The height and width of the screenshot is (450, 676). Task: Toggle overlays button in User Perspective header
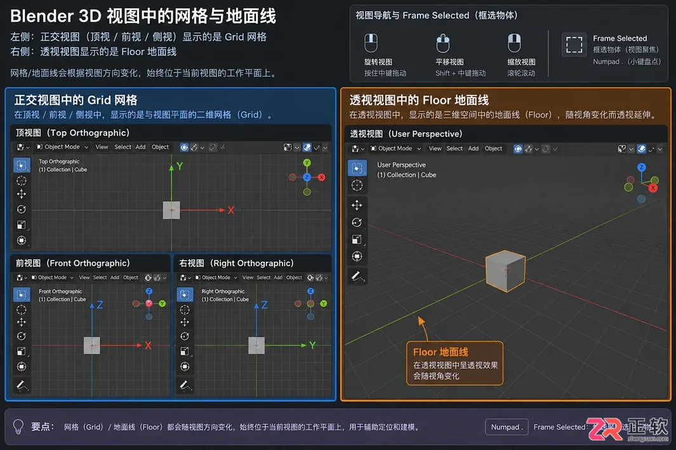tap(642, 149)
